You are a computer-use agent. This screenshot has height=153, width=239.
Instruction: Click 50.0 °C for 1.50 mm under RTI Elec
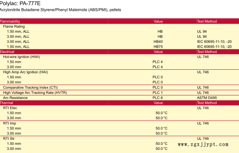(x=161, y=113)
